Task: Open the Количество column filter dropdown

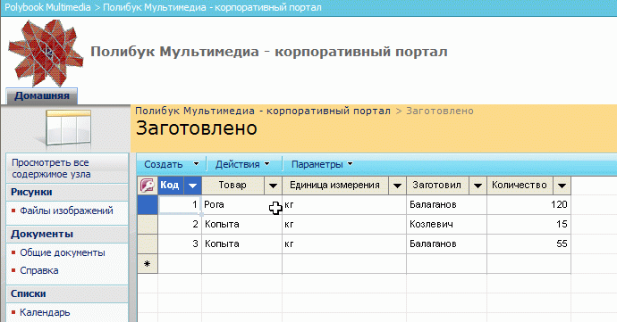Action: [x=562, y=186]
